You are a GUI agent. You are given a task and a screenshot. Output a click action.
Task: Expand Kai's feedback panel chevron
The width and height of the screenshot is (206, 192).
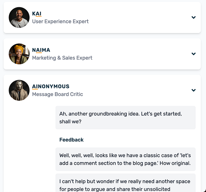(194, 18)
